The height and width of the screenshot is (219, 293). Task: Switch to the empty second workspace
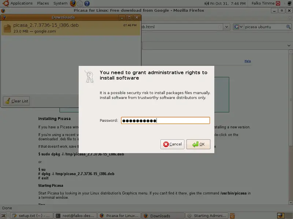[289, 216]
